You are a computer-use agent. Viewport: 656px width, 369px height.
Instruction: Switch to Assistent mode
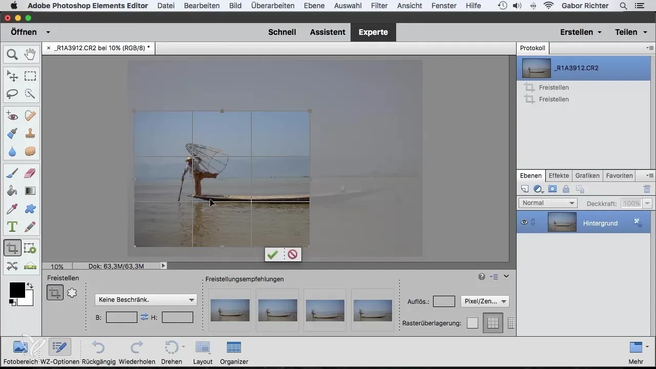click(327, 32)
